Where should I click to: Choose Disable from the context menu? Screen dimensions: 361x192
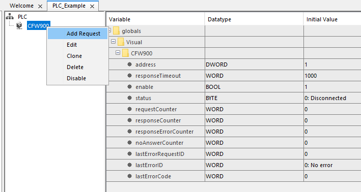77,78
